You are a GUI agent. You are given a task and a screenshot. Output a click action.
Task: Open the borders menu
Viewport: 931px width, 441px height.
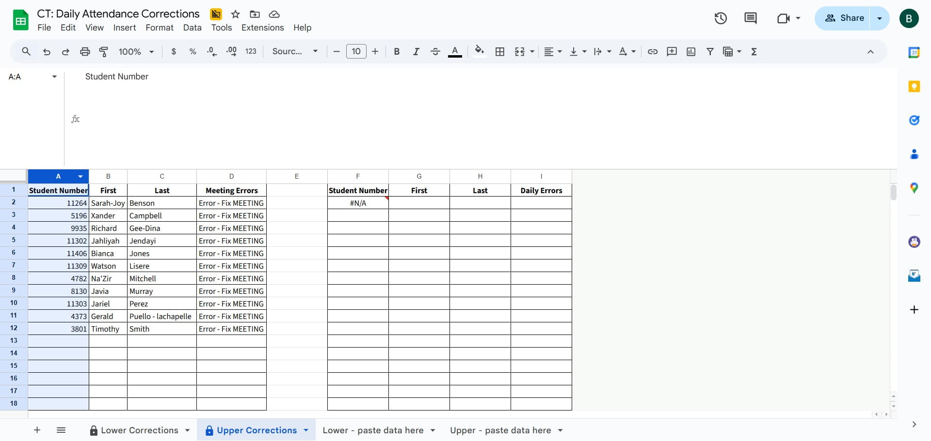pyautogui.click(x=500, y=51)
